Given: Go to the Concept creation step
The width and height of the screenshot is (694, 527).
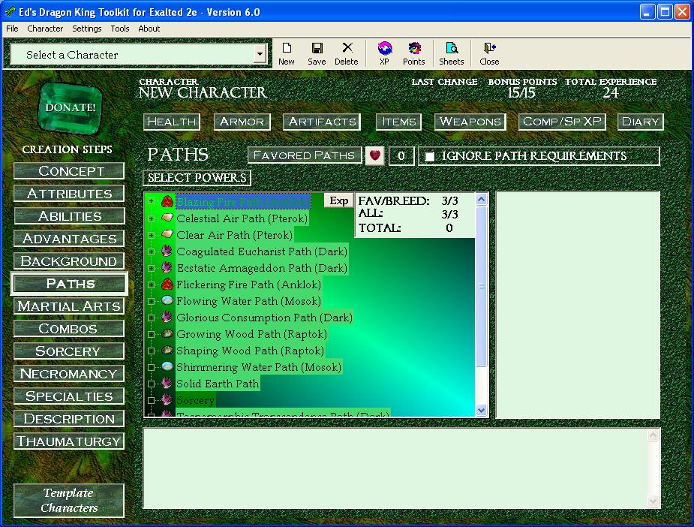Looking at the screenshot, I should pyautogui.click(x=69, y=171).
